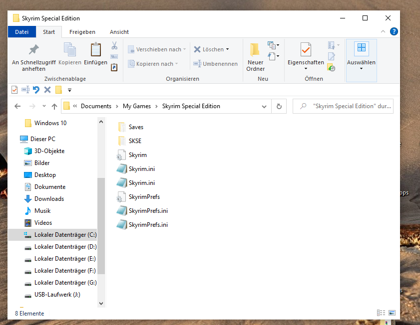Click the Einfügen clipboard icon
This screenshot has width=420, height=325.
click(x=95, y=50)
